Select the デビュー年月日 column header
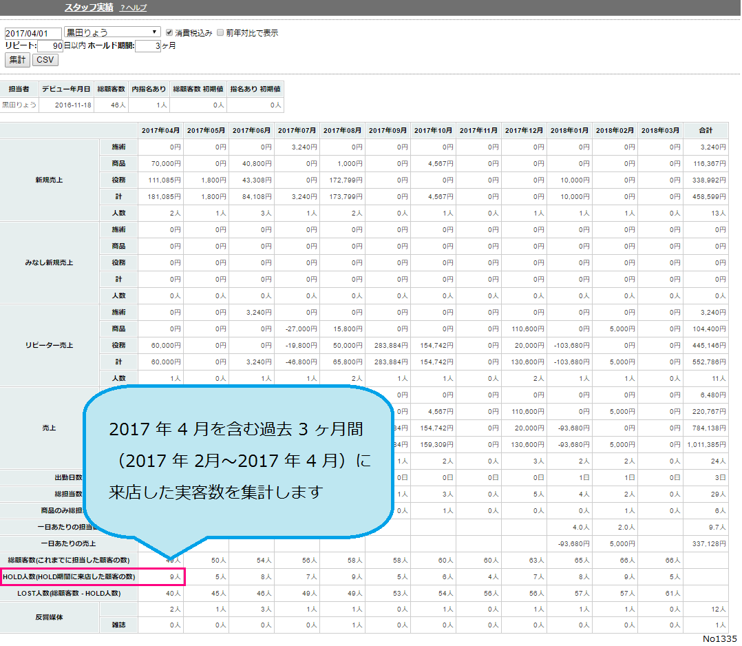The height and width of the screenshot is (646, 742). [x=66, y=89]
